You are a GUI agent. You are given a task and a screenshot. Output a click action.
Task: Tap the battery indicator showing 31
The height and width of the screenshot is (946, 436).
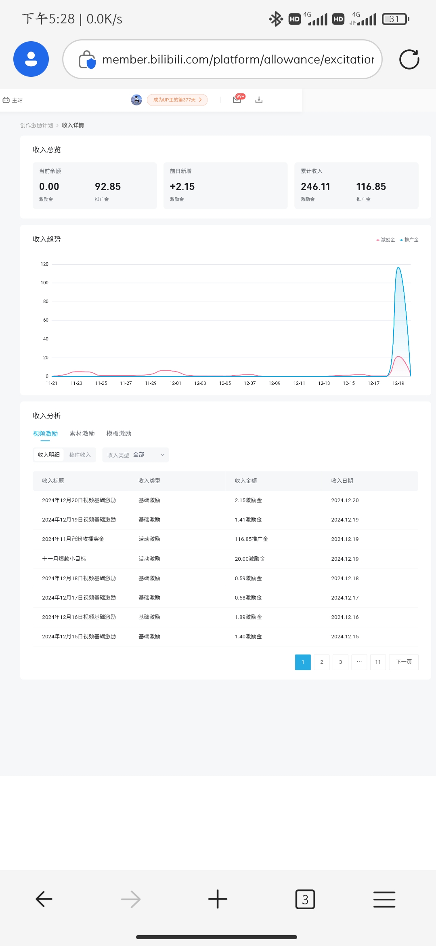click(x=396, y=19)
